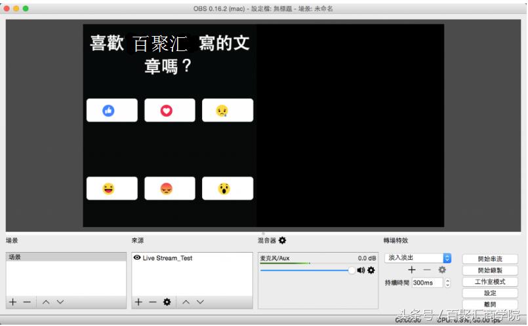
Task: Open transition properties gear icon
Action: coord(442,270)
